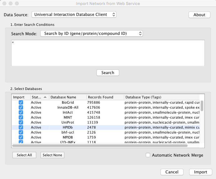Click the About button
This screenshot has width=216, height=179.
pyautogui.click(x=199, y=15)
